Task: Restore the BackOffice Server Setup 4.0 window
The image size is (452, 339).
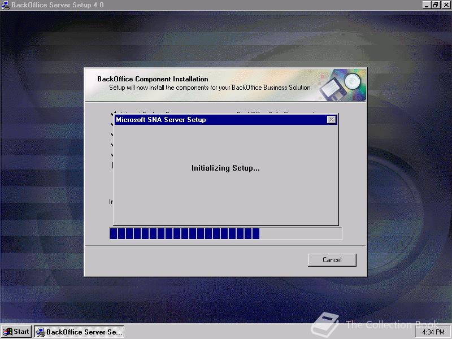Action: 436,5
